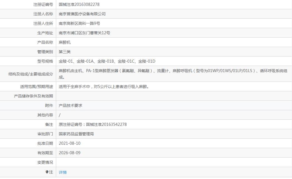This screenshot has height=179, width=292.
Task: Select production address 南京市浦口区东门曹营关12号
Action: coord(85,33)
